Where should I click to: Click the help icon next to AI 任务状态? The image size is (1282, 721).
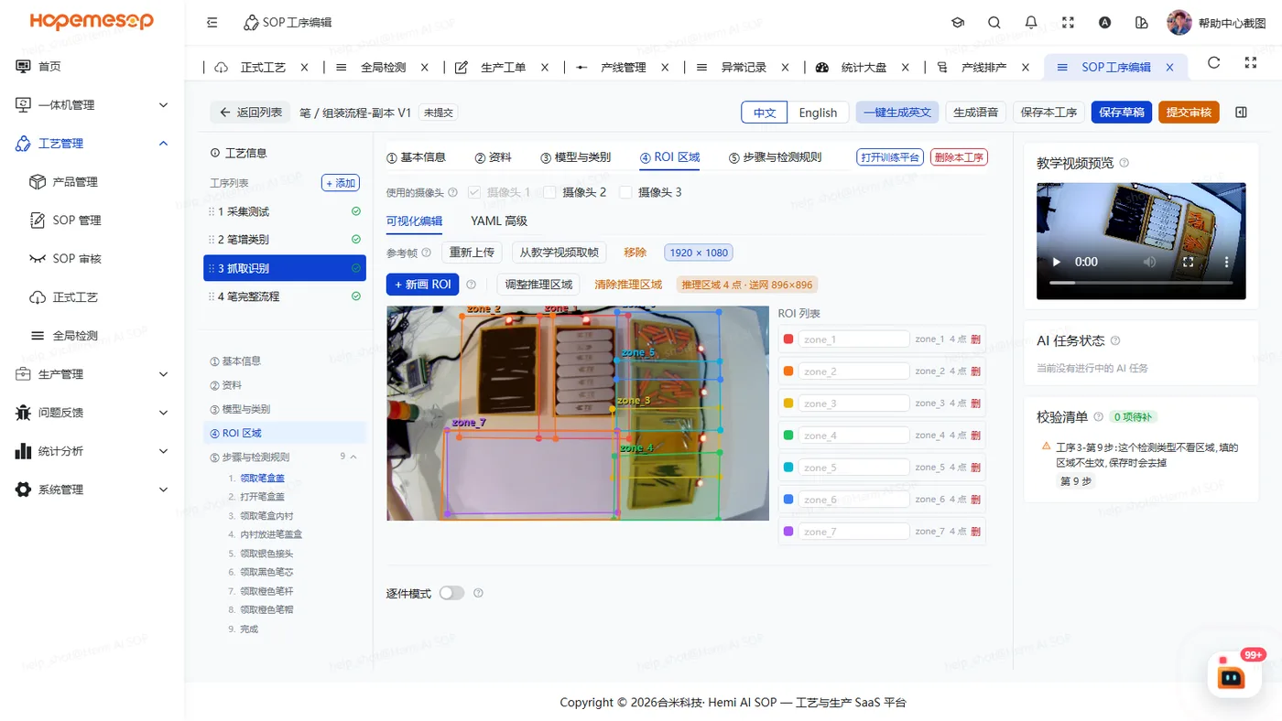pyautogui.click(x=1115, y=340)
